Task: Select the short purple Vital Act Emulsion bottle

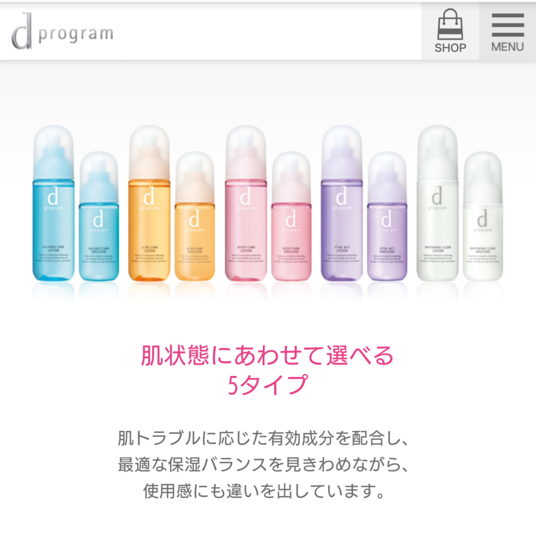Action: [x=387, y=216]
